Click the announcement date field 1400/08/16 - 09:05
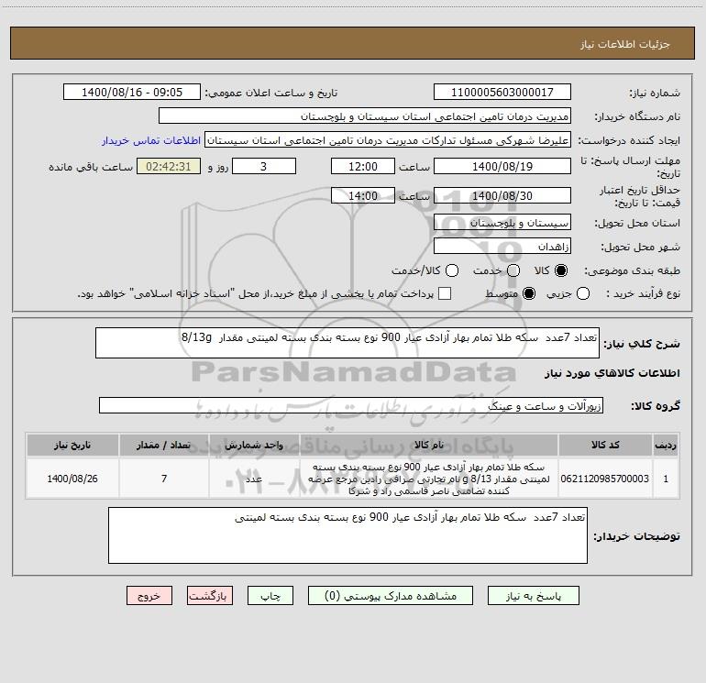Viewport: 706px width, 683px height. [132, 93]
